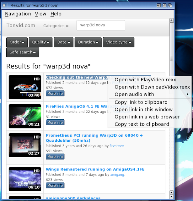Expand the Duration filter dropdown
Viewport: 193px width, 201px height.
pos(88,42)
